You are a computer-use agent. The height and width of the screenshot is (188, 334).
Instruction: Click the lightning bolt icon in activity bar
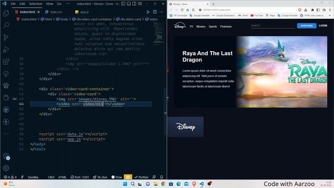tap(6, 122)
